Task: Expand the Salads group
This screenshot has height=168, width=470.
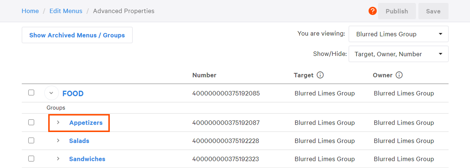Action: 58,140
